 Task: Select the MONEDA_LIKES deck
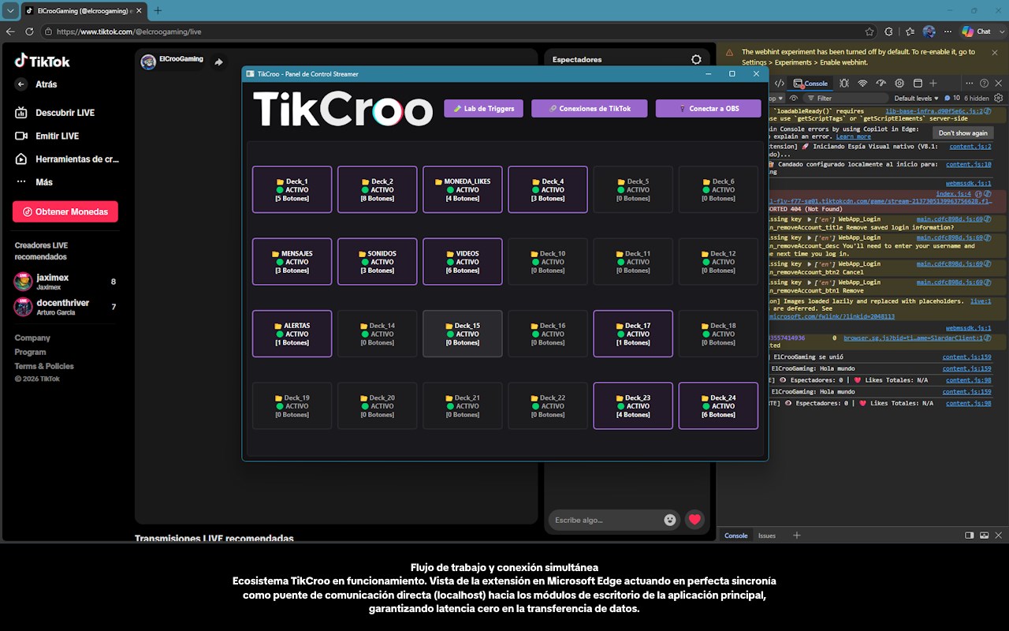463,189
